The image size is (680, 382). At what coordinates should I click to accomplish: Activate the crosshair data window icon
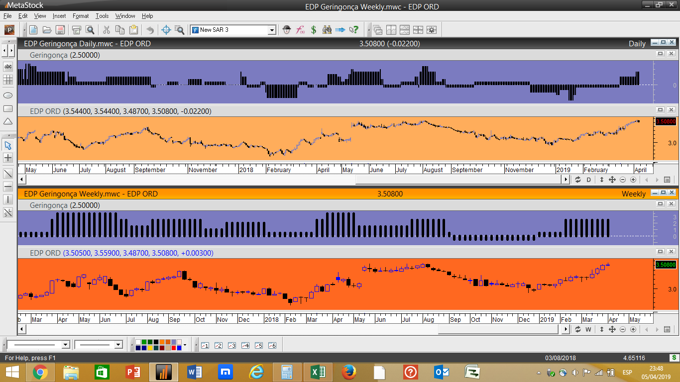(166, 30)
